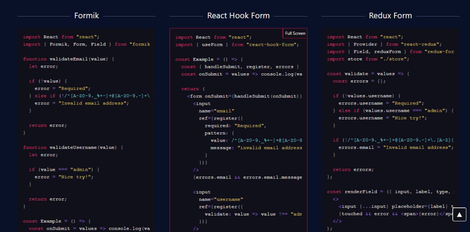This screenshot has width=470, height=232.
Task: Click the Formik column heading
Action: [x=86, y=16]
